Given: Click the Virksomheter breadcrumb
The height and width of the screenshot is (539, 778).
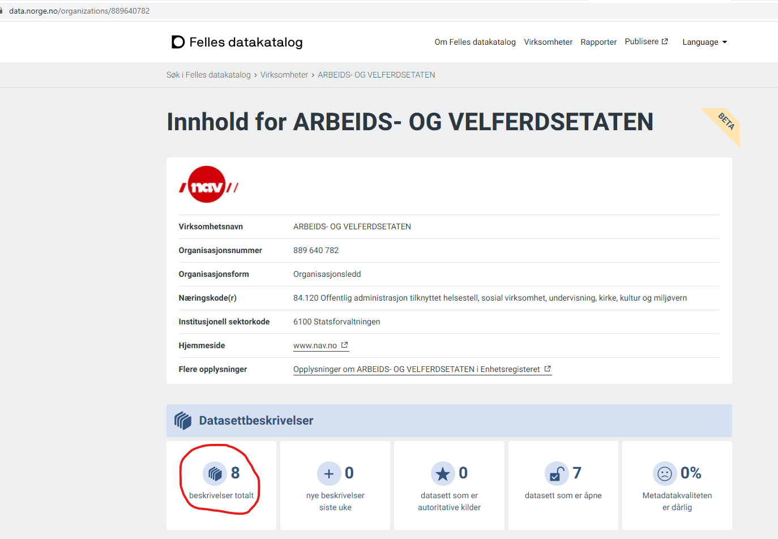Looking at the screenshot, I should [x=284, y=74].
